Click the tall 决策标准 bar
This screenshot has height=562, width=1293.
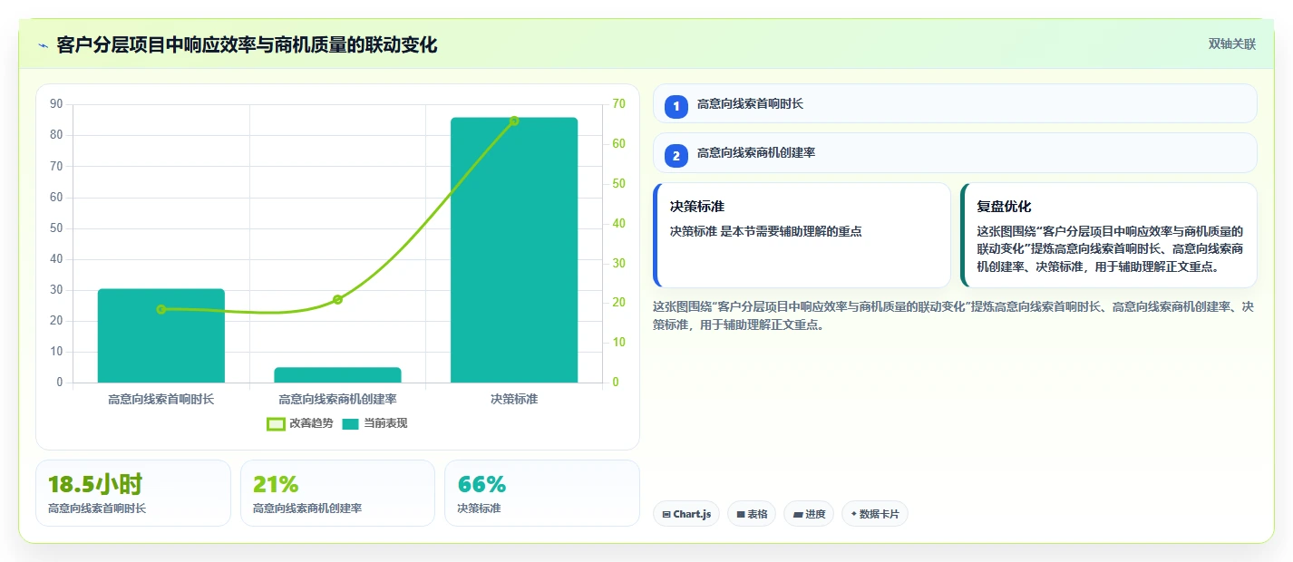pos(514,249)
